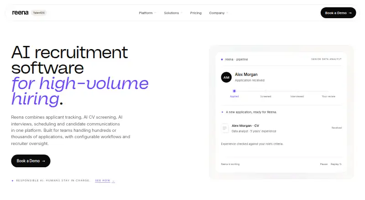The width and height of the screenshot is (365, 200).
Task: Click the CV document icon
Action: (224, 128)
